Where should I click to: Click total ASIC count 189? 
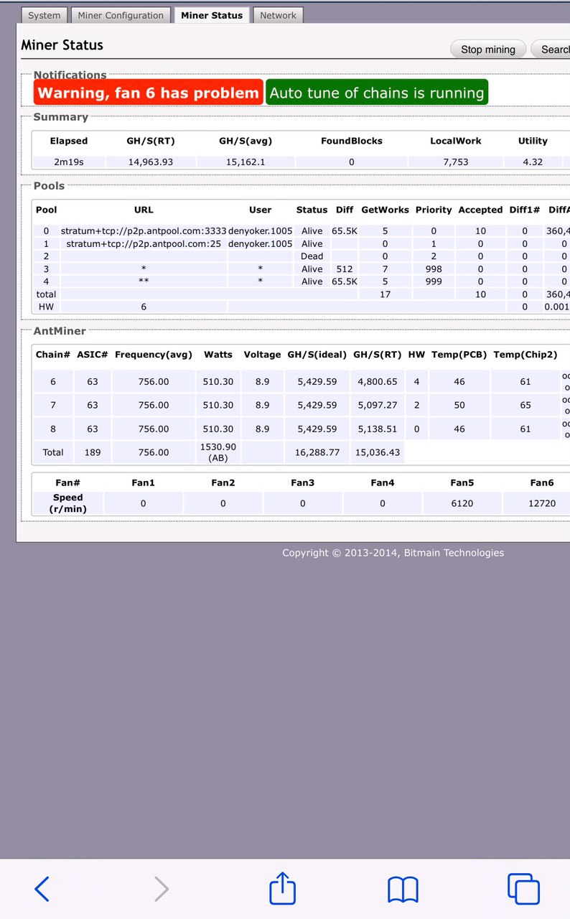point(93,453)
